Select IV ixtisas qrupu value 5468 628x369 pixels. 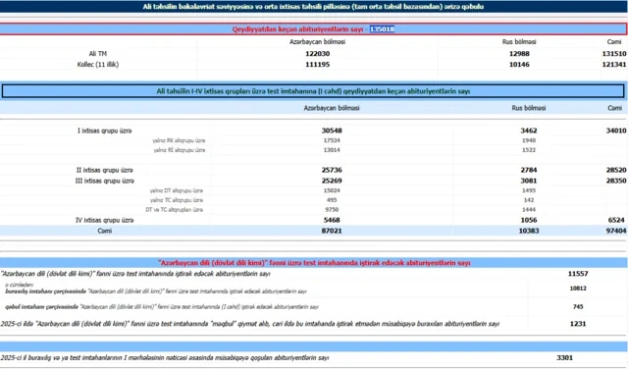(332, 220)
